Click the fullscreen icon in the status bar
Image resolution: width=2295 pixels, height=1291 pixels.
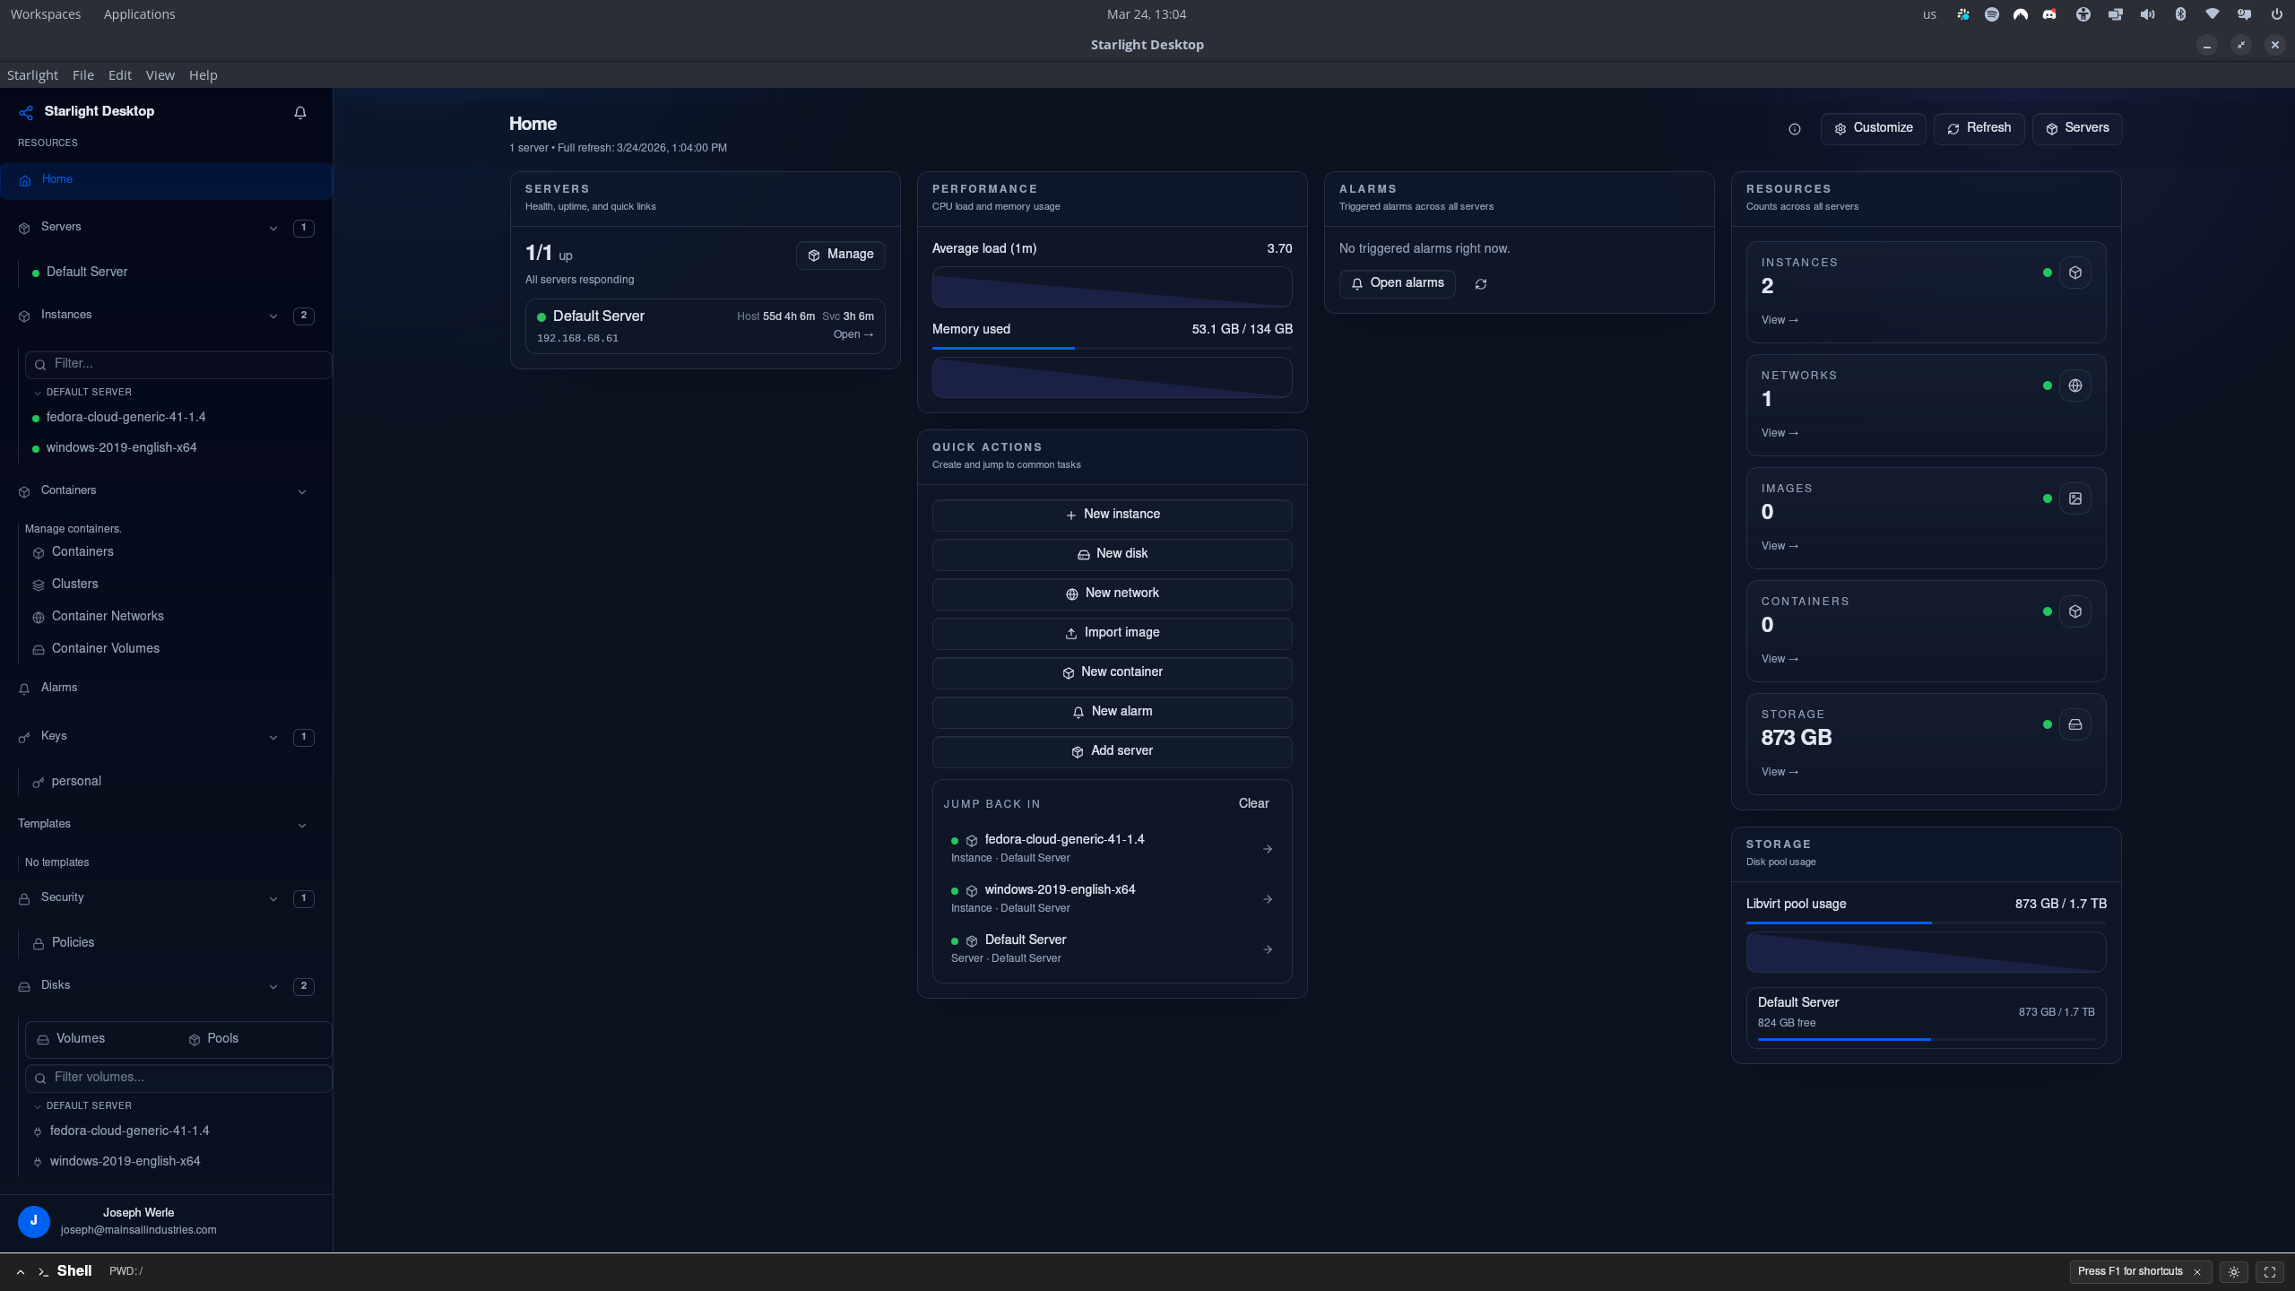(2270, 1272)
